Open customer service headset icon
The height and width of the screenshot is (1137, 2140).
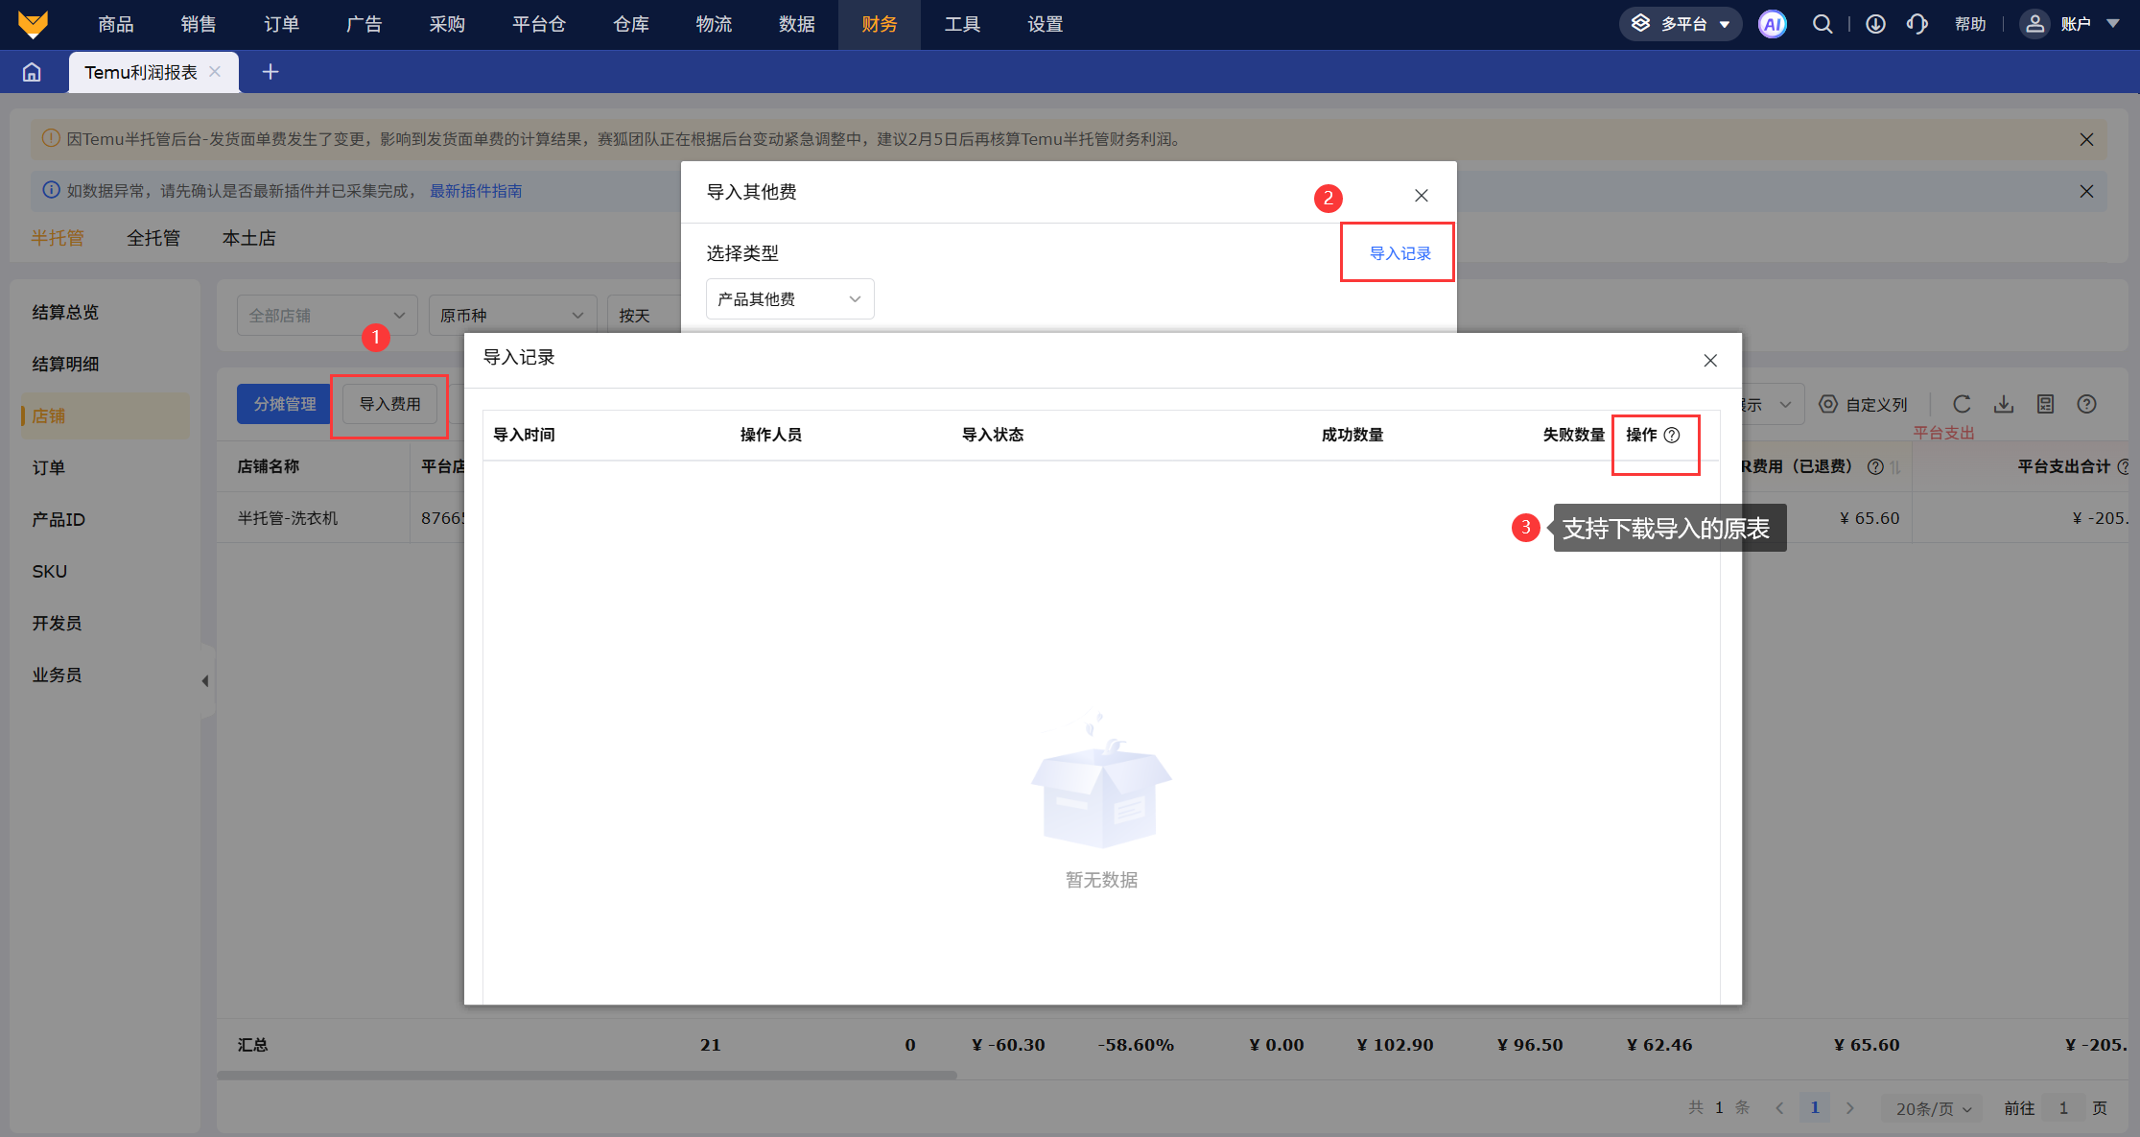1917,24
